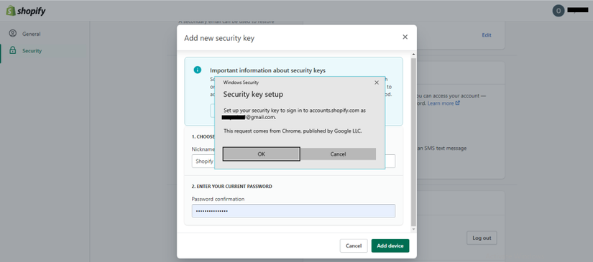Click the info icon in the banner

pyautogui.click(x=198, y=70)
